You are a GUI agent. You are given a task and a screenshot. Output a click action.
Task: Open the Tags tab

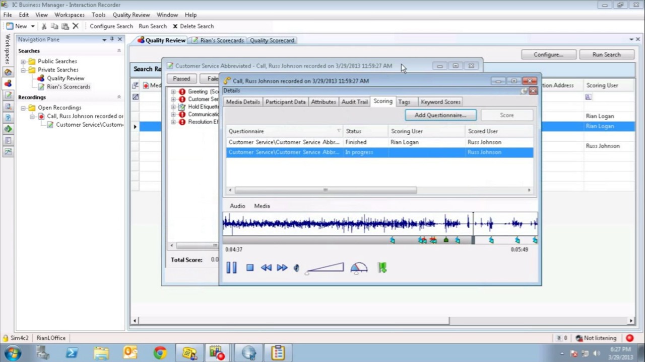(x=404, y=102)
